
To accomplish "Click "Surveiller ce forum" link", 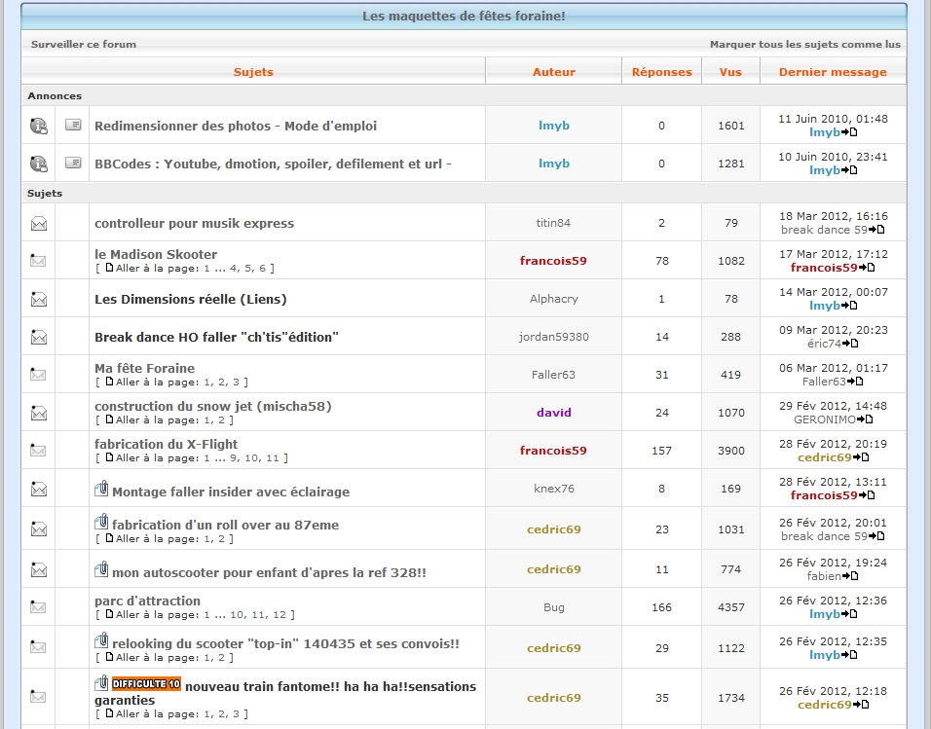I will click(x=84, y=44).
